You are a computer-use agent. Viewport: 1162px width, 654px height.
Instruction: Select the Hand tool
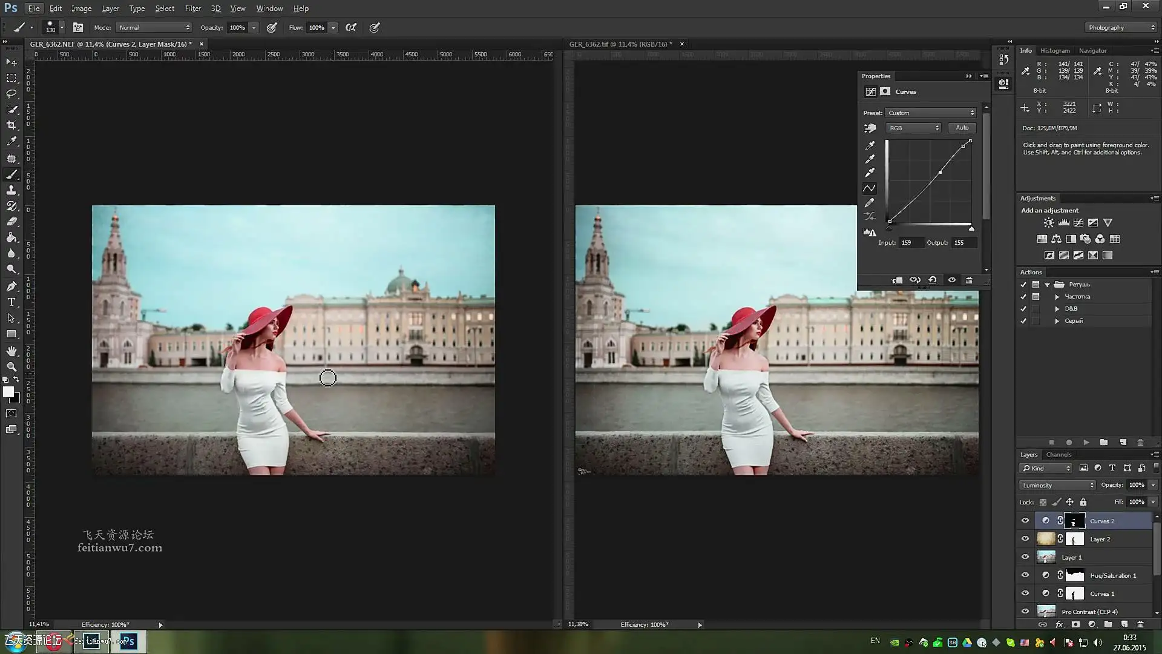tap(11, 351)
